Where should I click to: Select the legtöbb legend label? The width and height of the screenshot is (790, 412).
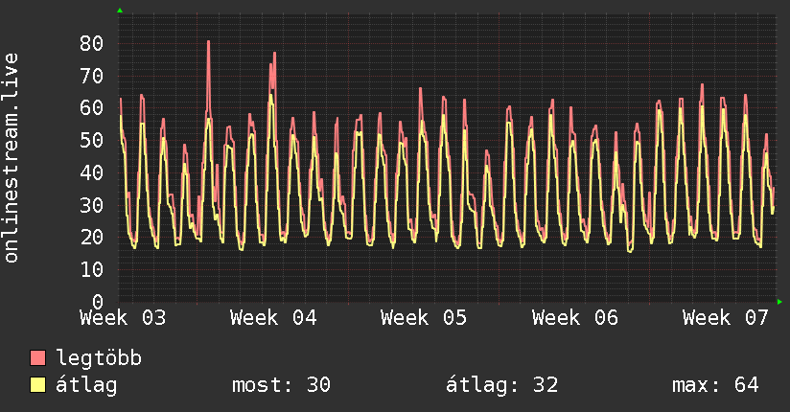(99, 358)
